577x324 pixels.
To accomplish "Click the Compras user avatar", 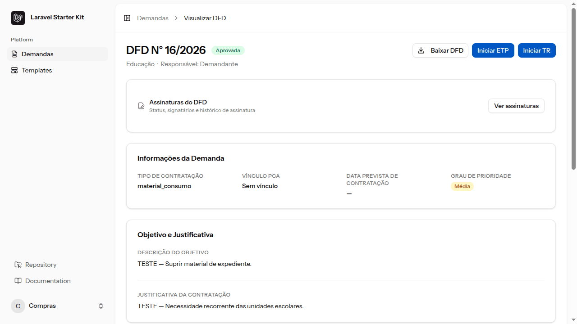I will (x=18, y=306).
